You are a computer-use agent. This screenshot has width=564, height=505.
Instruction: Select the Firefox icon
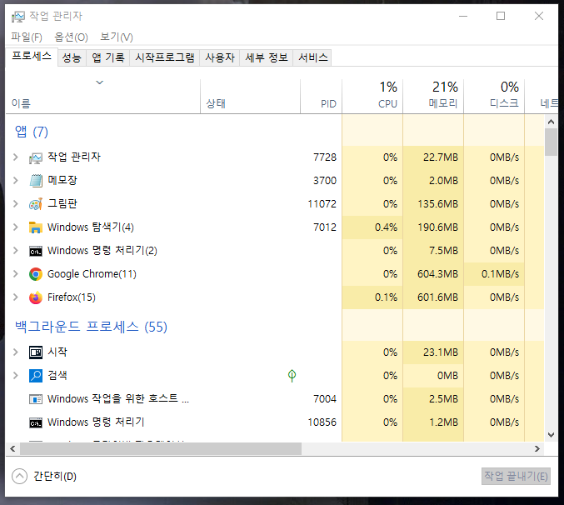[x=36, y=297]
